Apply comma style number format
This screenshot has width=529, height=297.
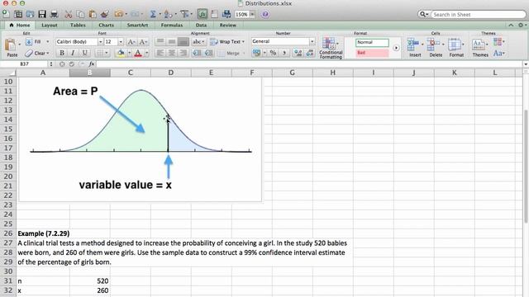pos(284,53)
